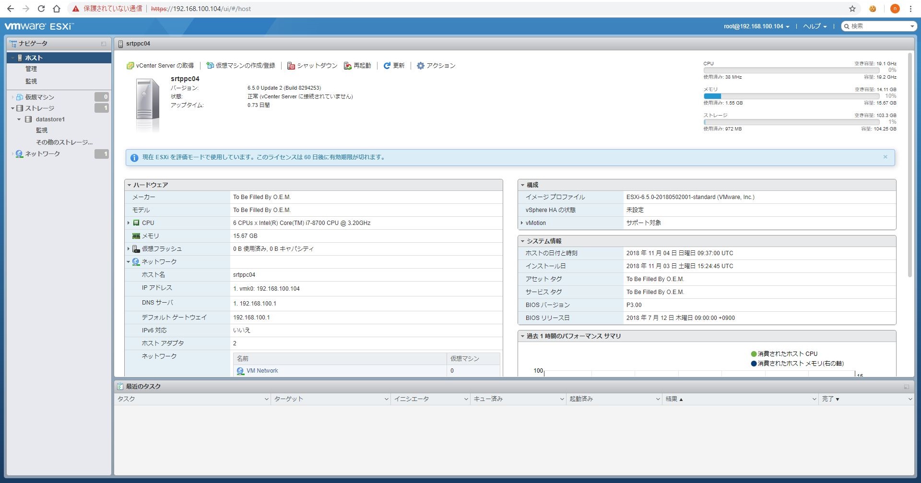Click the insecure connection warning triangle
This screenshot has height=483, width=921.
(76, 9)
